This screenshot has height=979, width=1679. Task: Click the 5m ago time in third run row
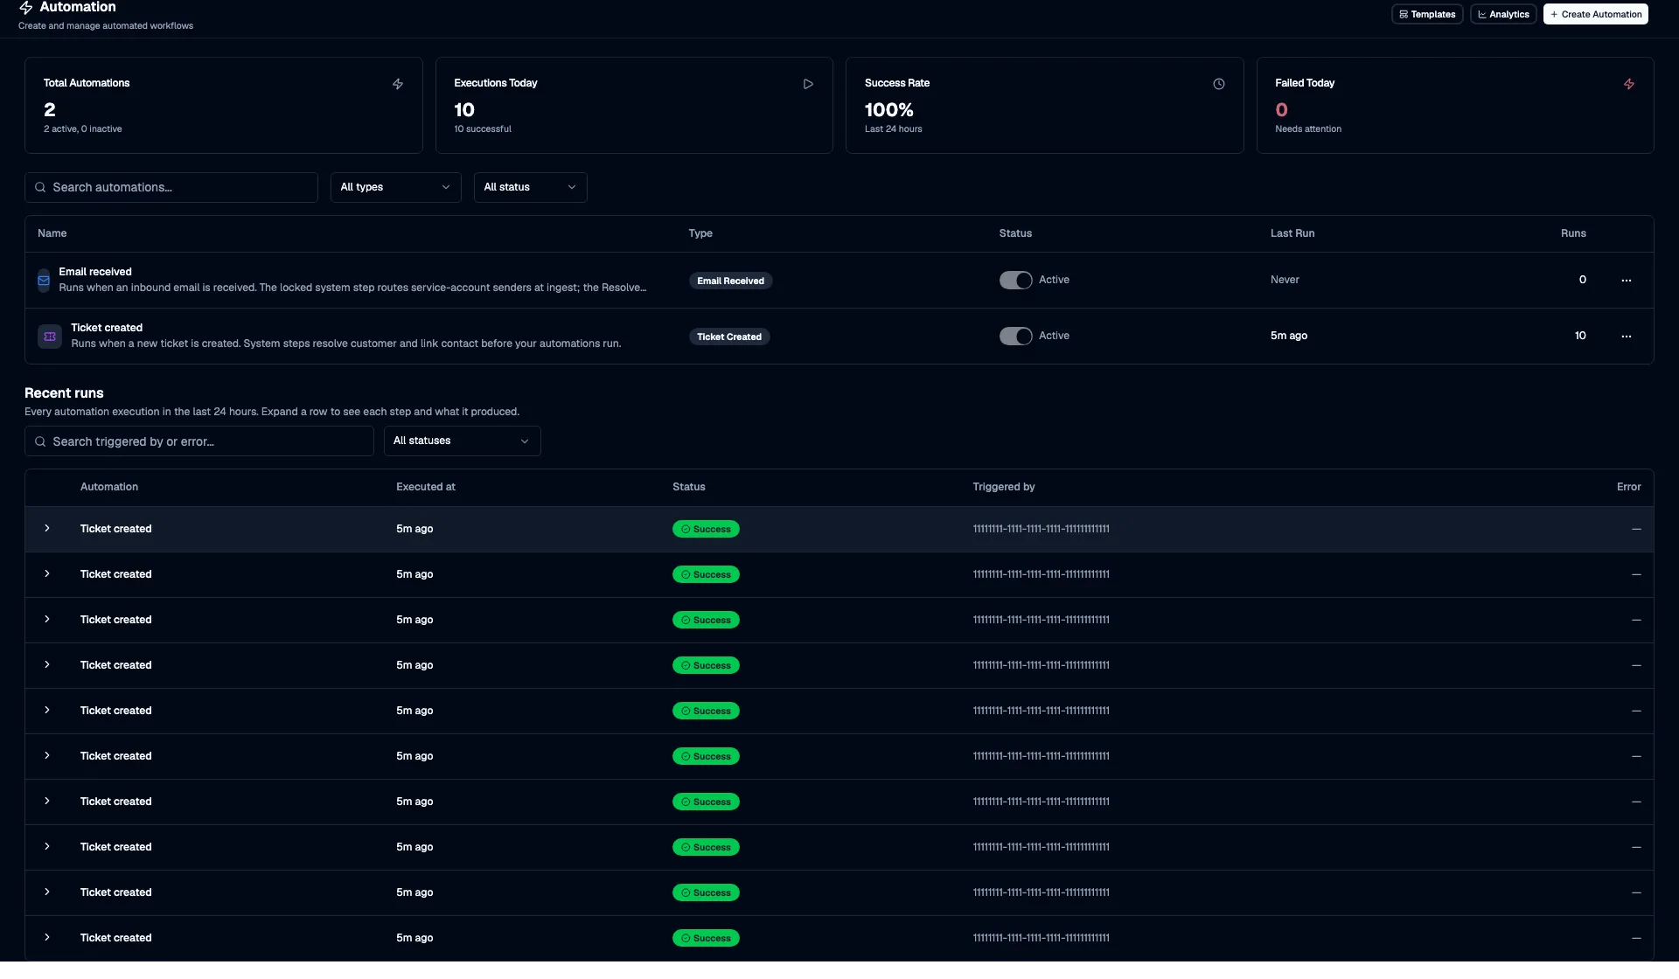point(415,620)
